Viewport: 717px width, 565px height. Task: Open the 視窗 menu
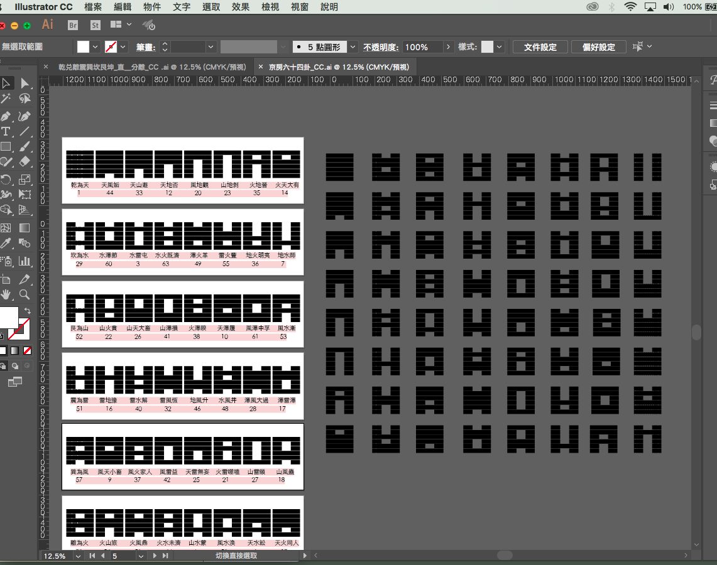tap(300, 7)
